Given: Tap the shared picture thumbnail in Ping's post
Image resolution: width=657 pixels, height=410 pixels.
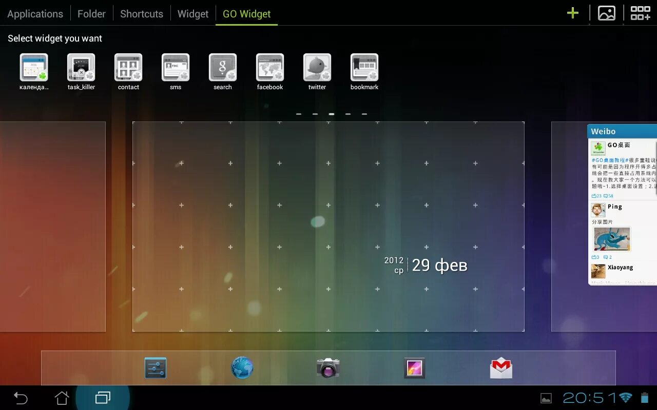Looking at the screenshot, I should [x=612, y=239].
